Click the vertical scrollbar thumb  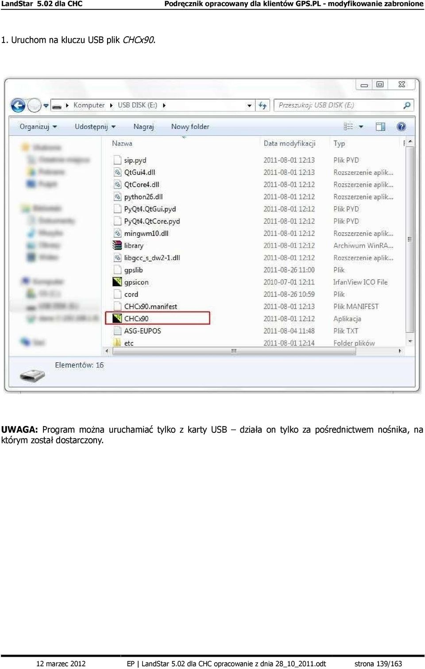[x=410, y=239]
